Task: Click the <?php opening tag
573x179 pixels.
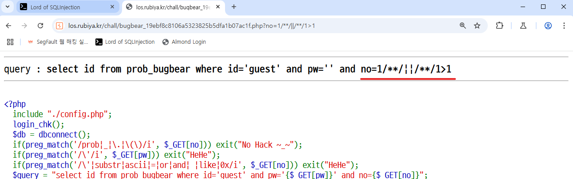Action: point(15,104)
